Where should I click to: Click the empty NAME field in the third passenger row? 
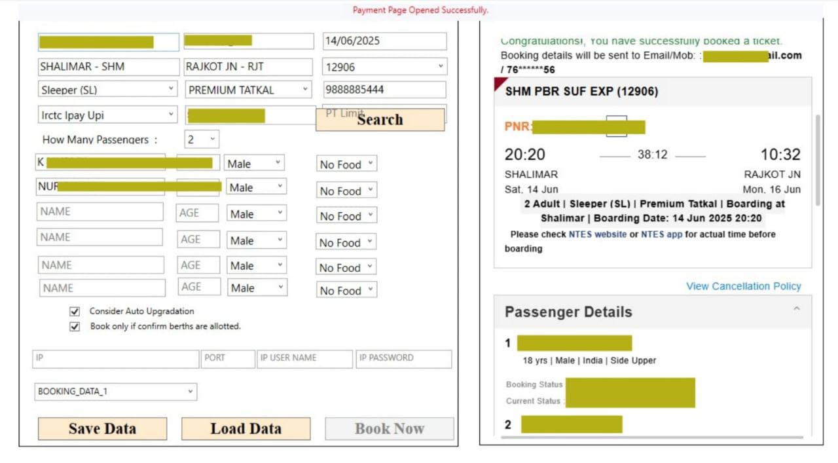click(100, 212)
